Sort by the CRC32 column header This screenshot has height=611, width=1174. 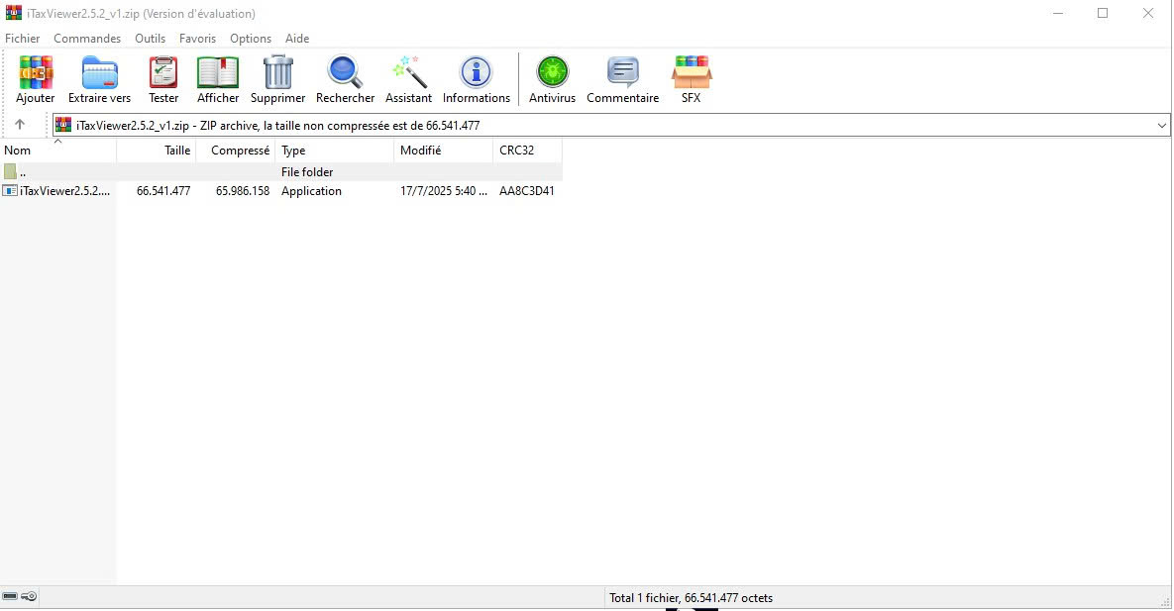(x=527, y=151)
